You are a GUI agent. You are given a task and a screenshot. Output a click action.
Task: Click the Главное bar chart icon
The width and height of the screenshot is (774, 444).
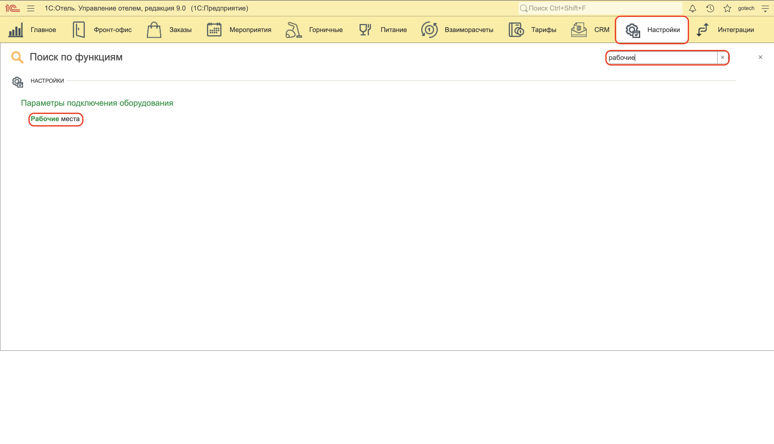pyautogui.click(x=16, y=30)
